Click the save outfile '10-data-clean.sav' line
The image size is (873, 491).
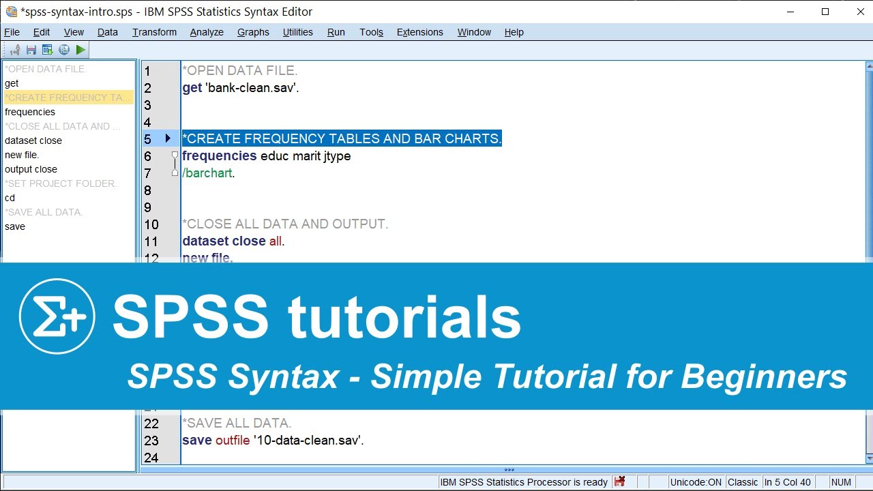point(273,440)
